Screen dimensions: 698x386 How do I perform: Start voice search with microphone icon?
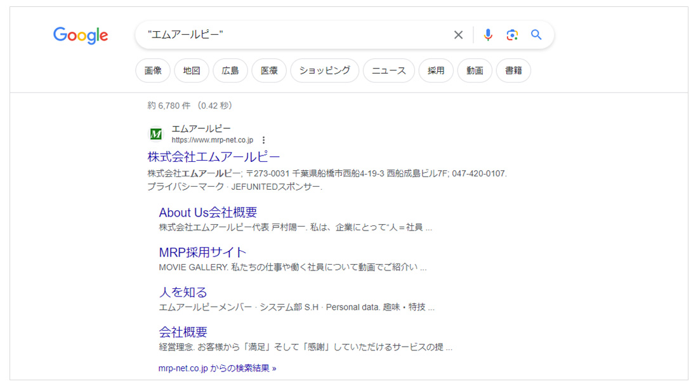[x=487, y=35]
